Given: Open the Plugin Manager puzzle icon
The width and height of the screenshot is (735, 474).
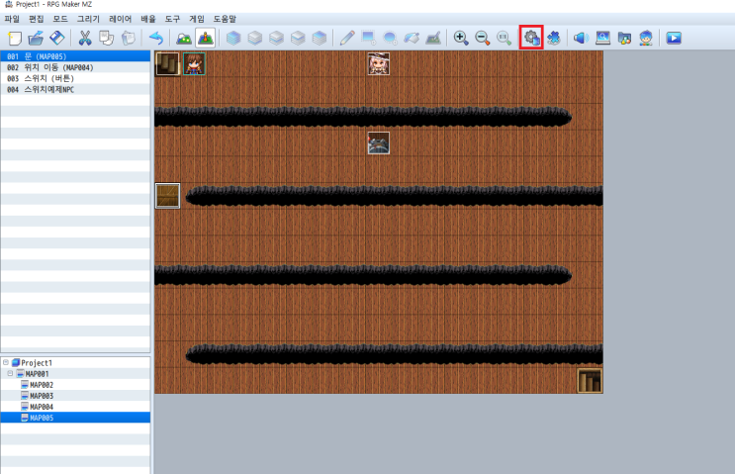Looking at the screenshot, I should [x=554, y=38].
